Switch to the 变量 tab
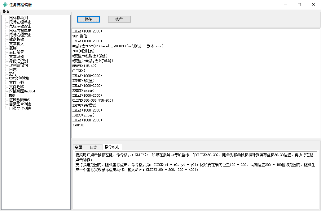Screen dimensions: 321x211 79,147
